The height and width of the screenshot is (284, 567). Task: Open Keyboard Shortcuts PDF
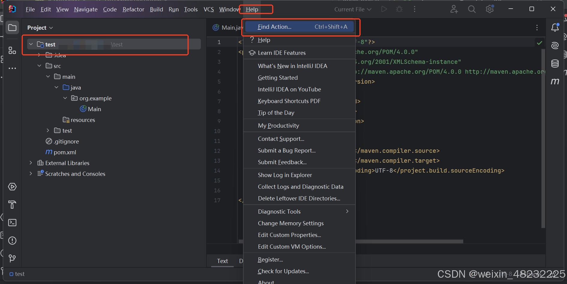pos(299,101)
